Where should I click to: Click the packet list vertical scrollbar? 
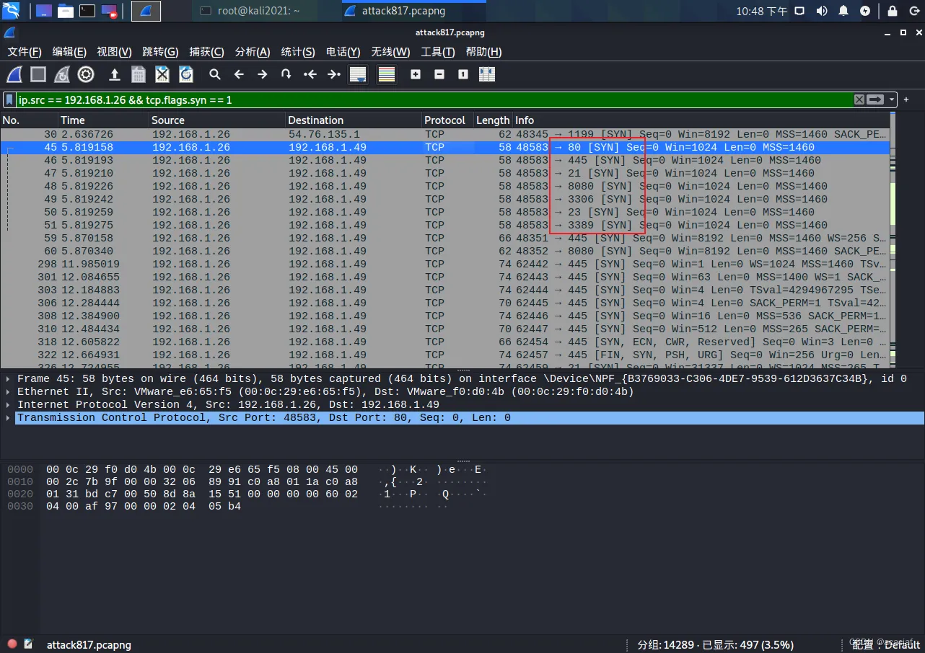(x=893, y=241)
